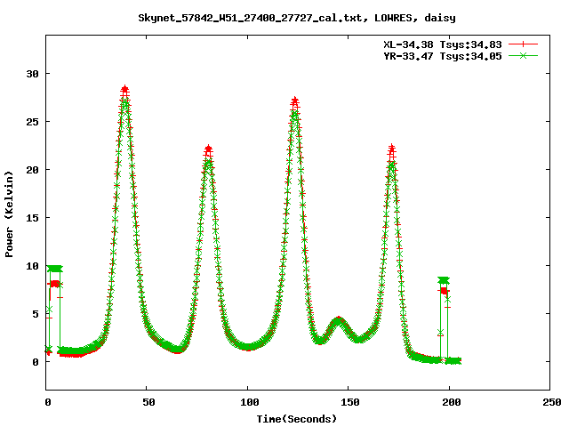Click the x-axis tick label 50
This screenshot has width=569, height=427.
tap(148, 402)
